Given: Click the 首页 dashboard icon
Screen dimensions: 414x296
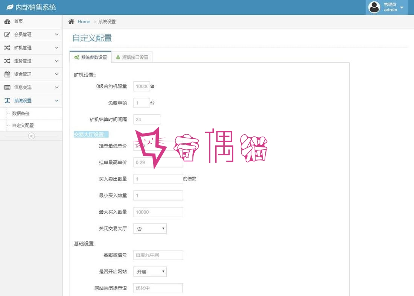Looking at the screenshot, I should [8, 21].
